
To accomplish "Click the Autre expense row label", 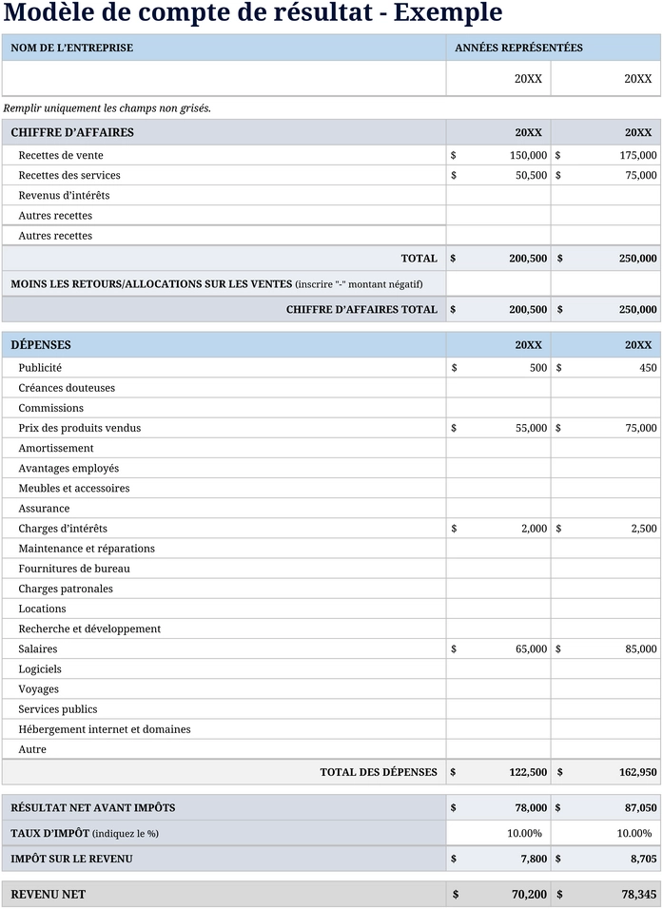I will click(32, 749).
